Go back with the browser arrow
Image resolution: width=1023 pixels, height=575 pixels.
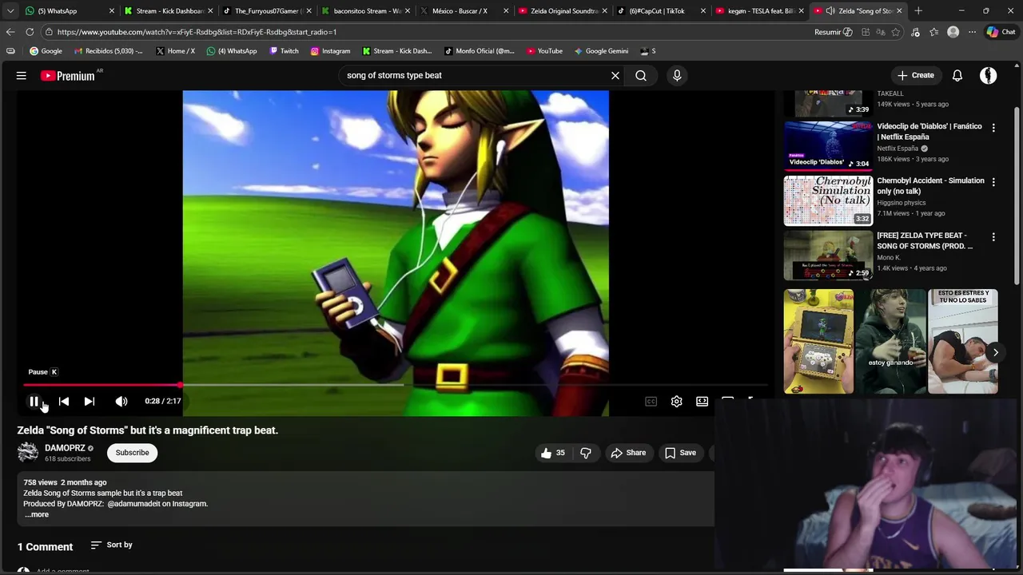(10, 32)
